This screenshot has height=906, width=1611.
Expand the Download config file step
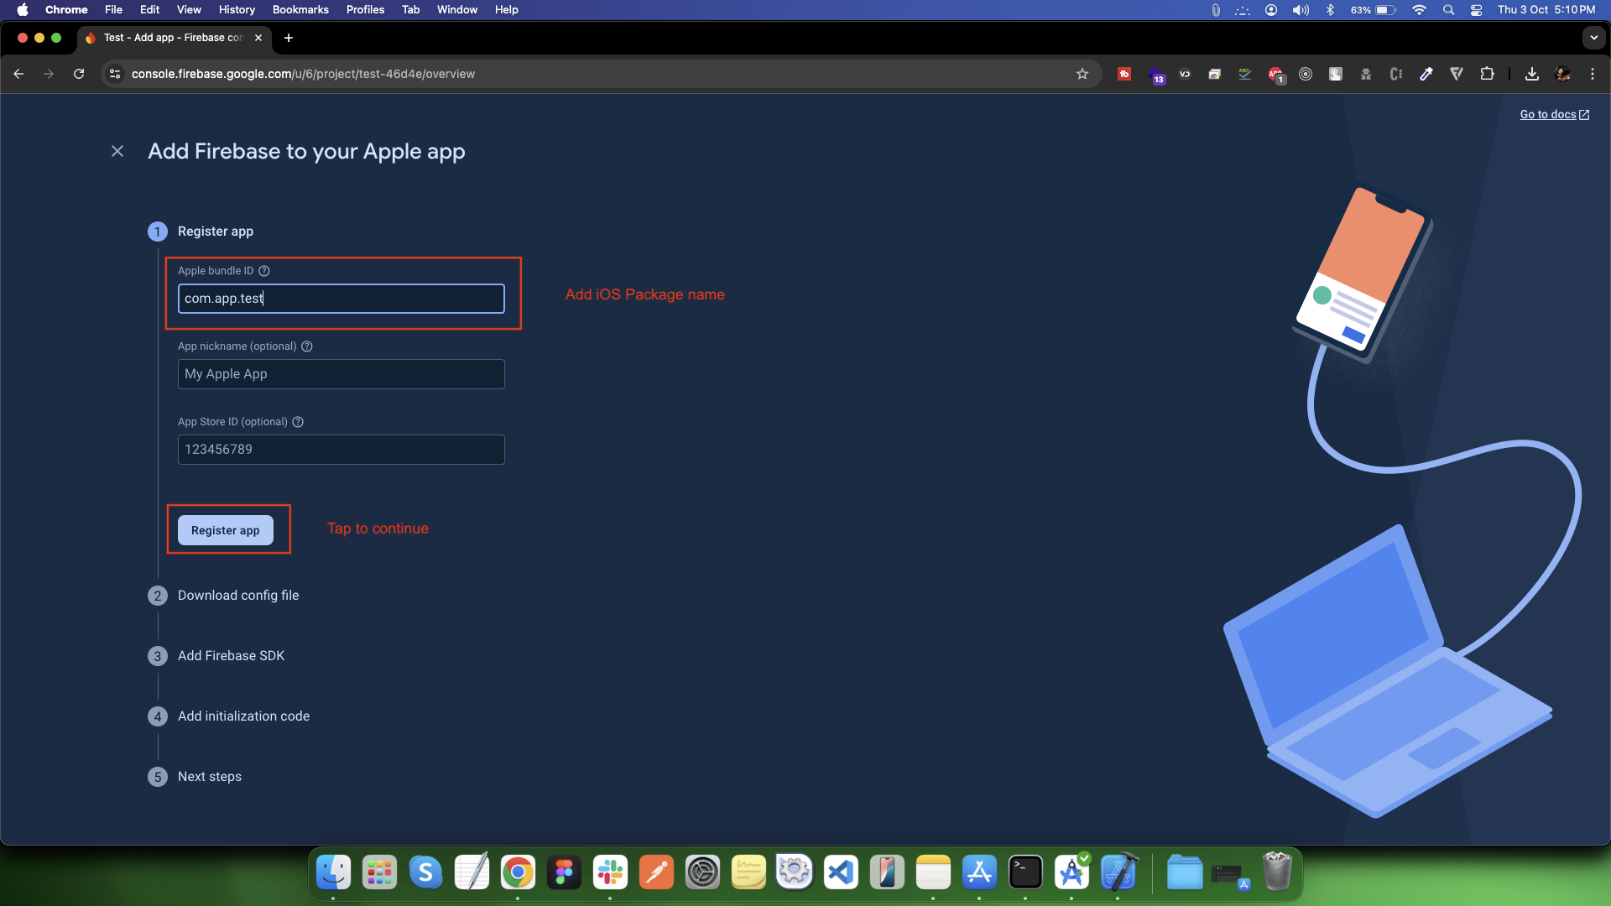[x=238, y=595]
